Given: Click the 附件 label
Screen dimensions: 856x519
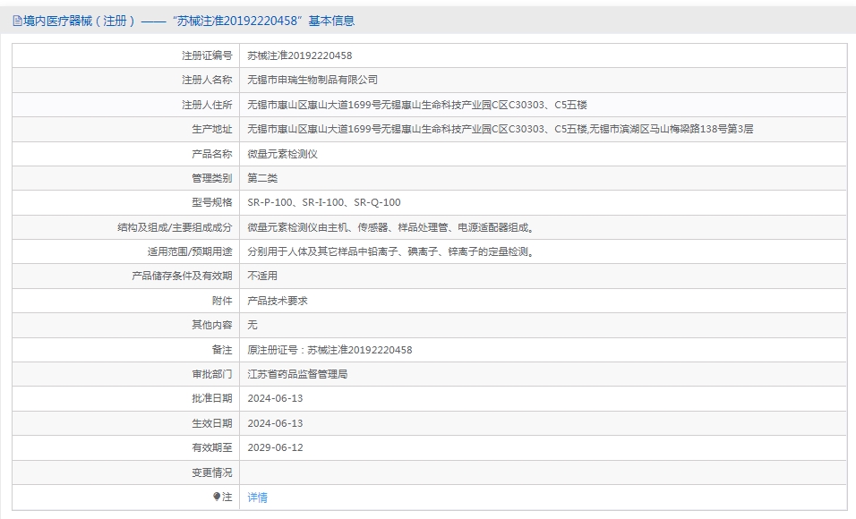Looking at the screenshot, I should (x=222, y=301).
